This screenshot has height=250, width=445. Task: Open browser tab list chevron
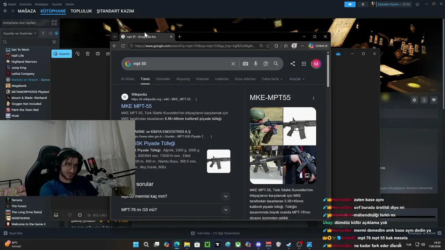click(115, 36)
